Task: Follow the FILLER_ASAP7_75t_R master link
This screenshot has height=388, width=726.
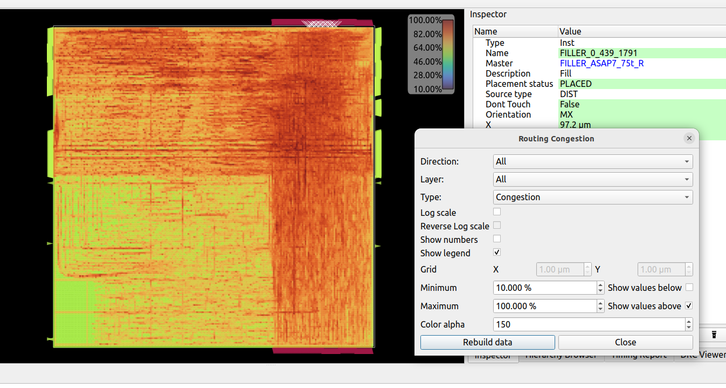Action: [602, 63]
